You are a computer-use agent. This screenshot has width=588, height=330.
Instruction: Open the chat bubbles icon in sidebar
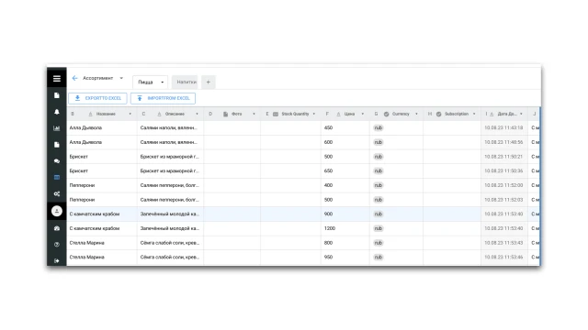[x=57, y=161]
